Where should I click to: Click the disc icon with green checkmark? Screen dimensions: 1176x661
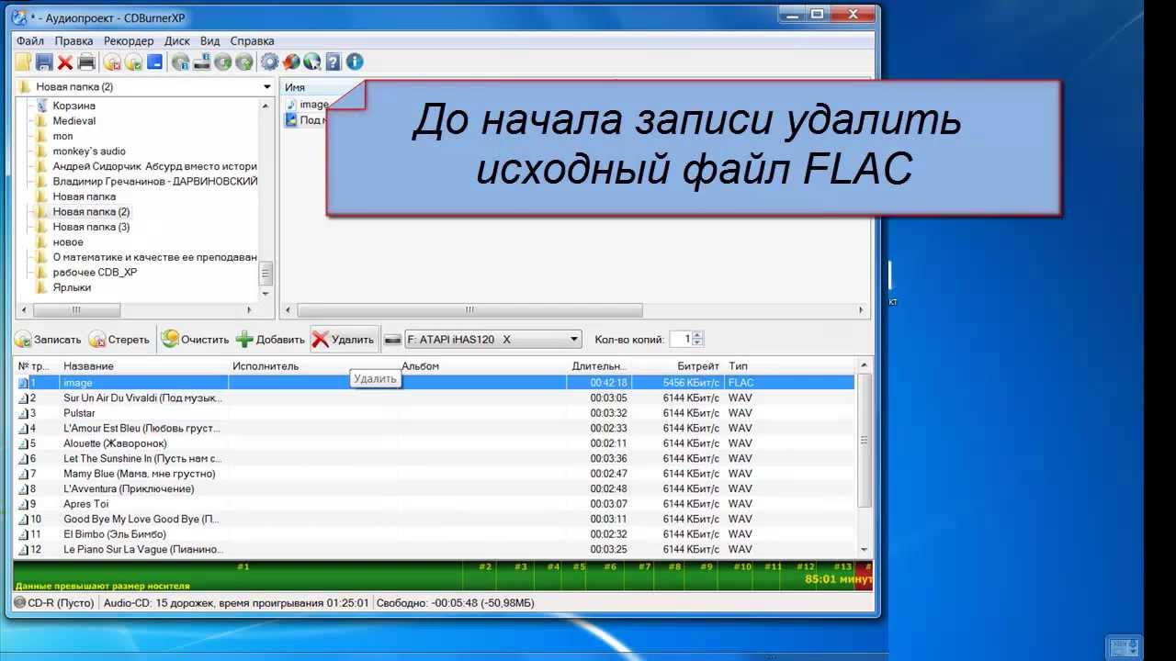pyautogui.click(x=133, y=62)
